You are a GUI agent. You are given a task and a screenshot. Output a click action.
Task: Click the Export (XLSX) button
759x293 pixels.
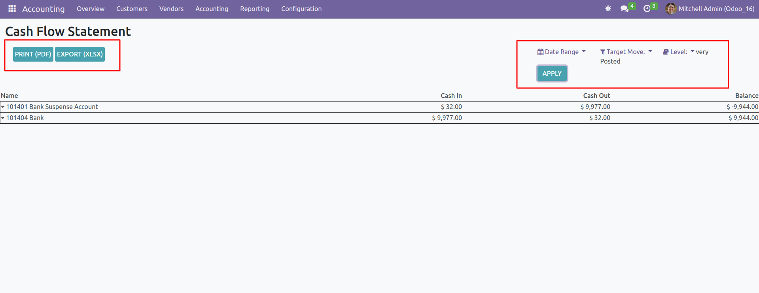80,54
